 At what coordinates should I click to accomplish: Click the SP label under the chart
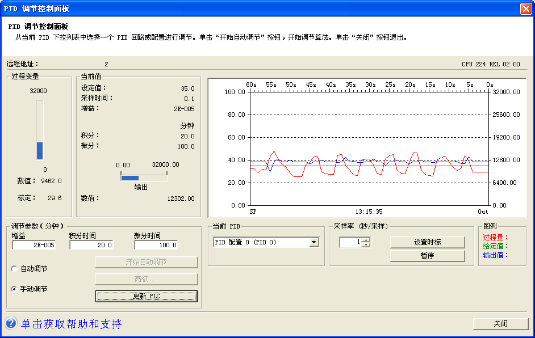(253, 212)
